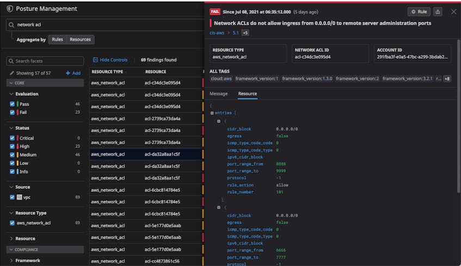Follow the cis-aws framework link
Viewport: 461px width, 266px height.
click(217, 33)
